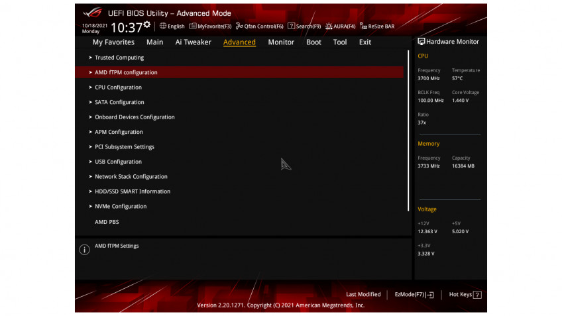This screenshot has width=562, height=316.
Task: Click CPU frequency value 3700 MHz
Action: click(429, 78)
